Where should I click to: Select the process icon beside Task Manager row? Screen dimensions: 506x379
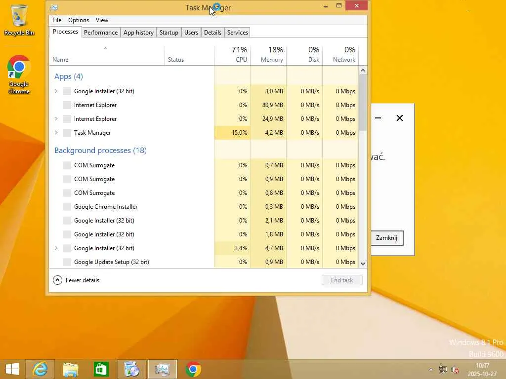click(67, 132)
